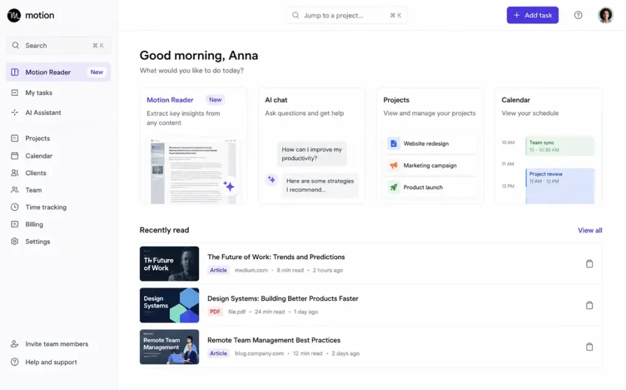Click the Projects icon in sidebar
Image resolution: width=626 pixels, height=390 pixels.
15,138
